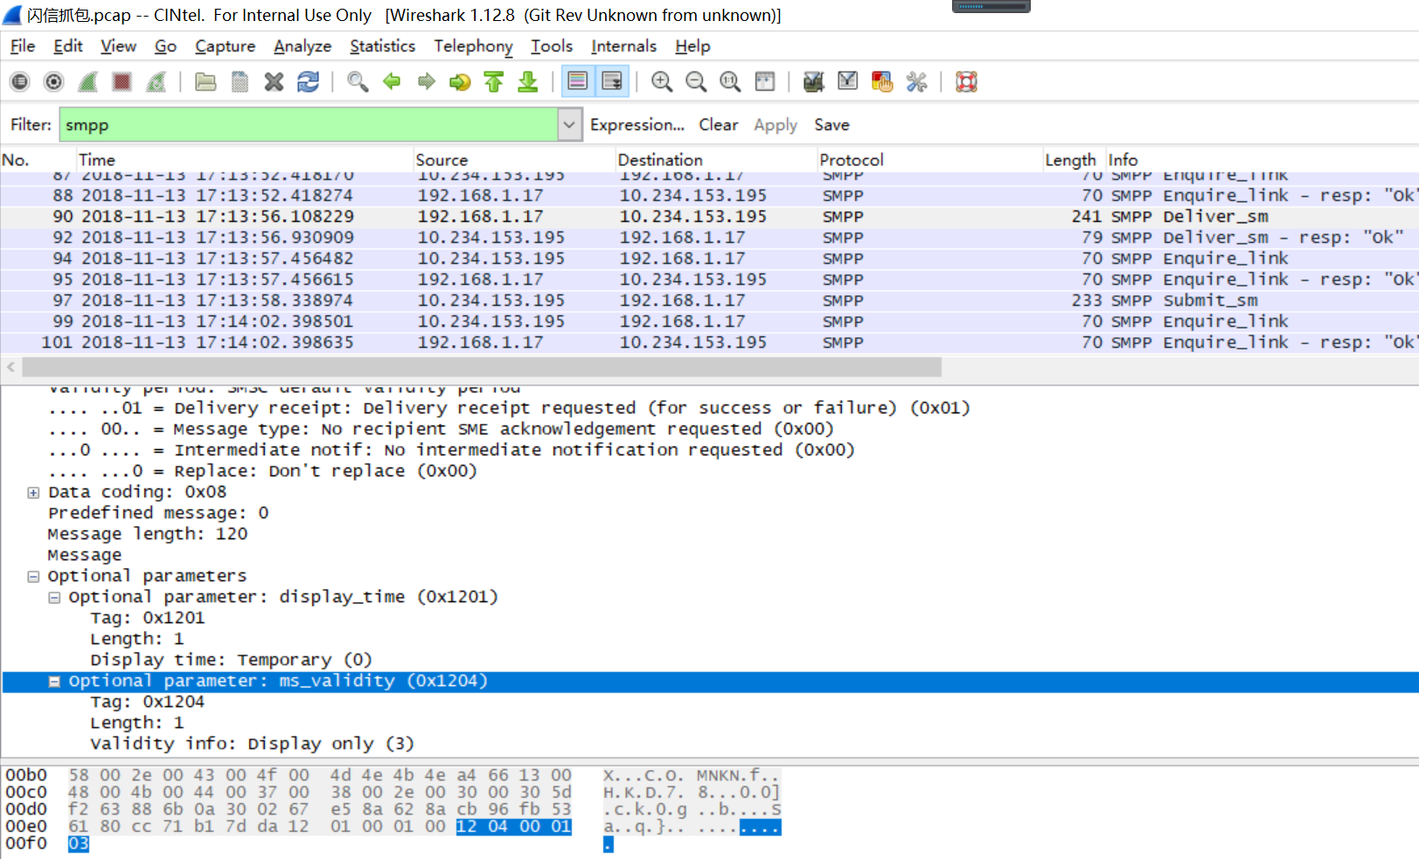Edit capture filters icon
The height and width of the screenshot is (859, 1419).
(x=814, y=82)
